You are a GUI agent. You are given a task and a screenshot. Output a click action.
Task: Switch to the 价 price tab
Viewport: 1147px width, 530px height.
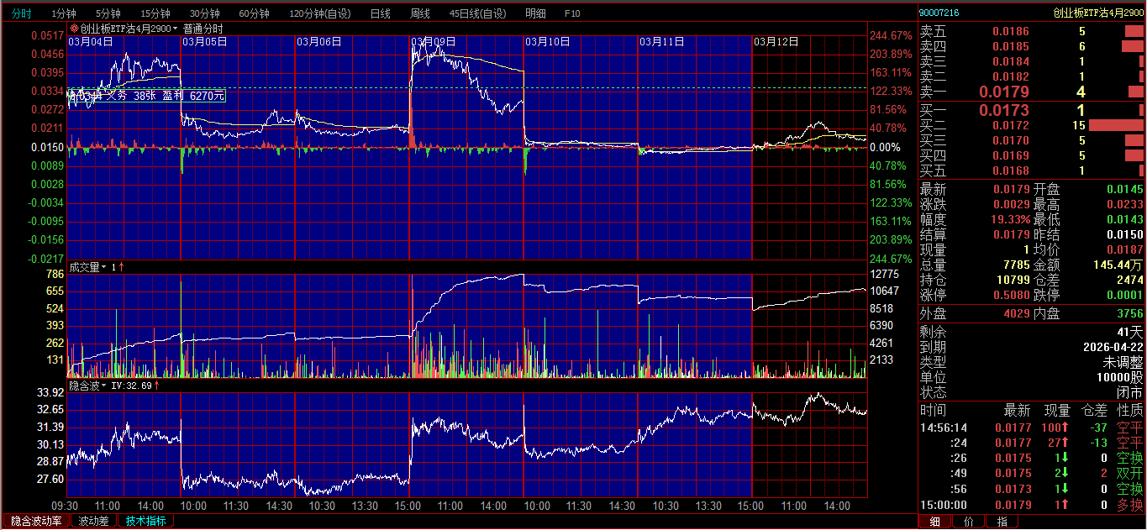click(x=968, y=522)
